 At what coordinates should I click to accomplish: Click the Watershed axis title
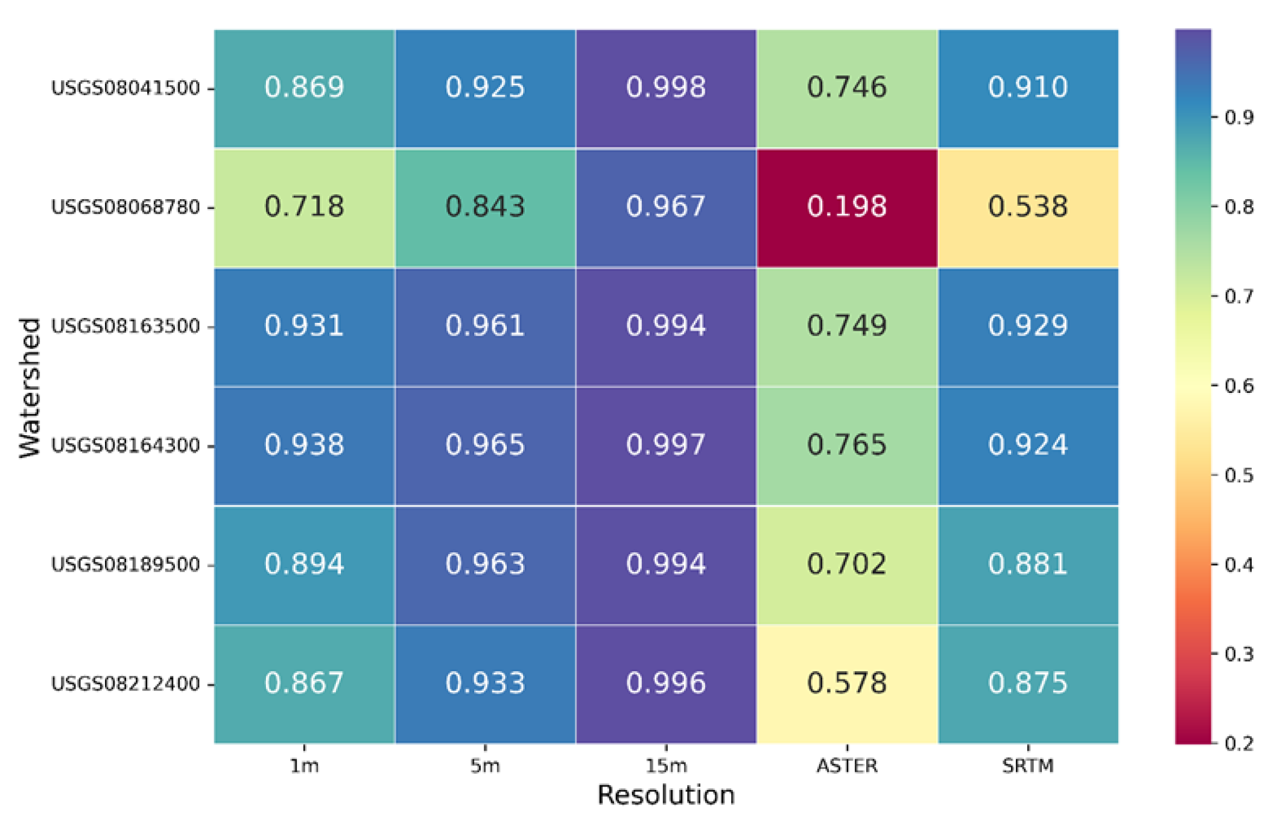click(29, 387)
